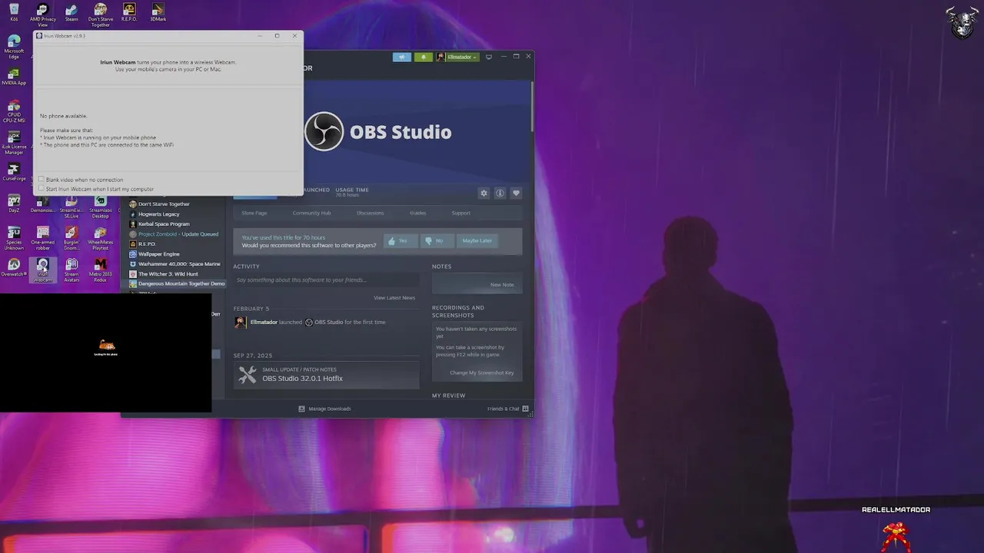Open OBS Studio manage gear icon
The height and width of the screenshot is (553, 984).
click(x=484, y=193)
